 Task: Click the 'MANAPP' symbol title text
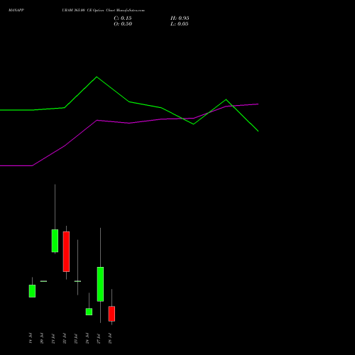[x=16, y=11]
